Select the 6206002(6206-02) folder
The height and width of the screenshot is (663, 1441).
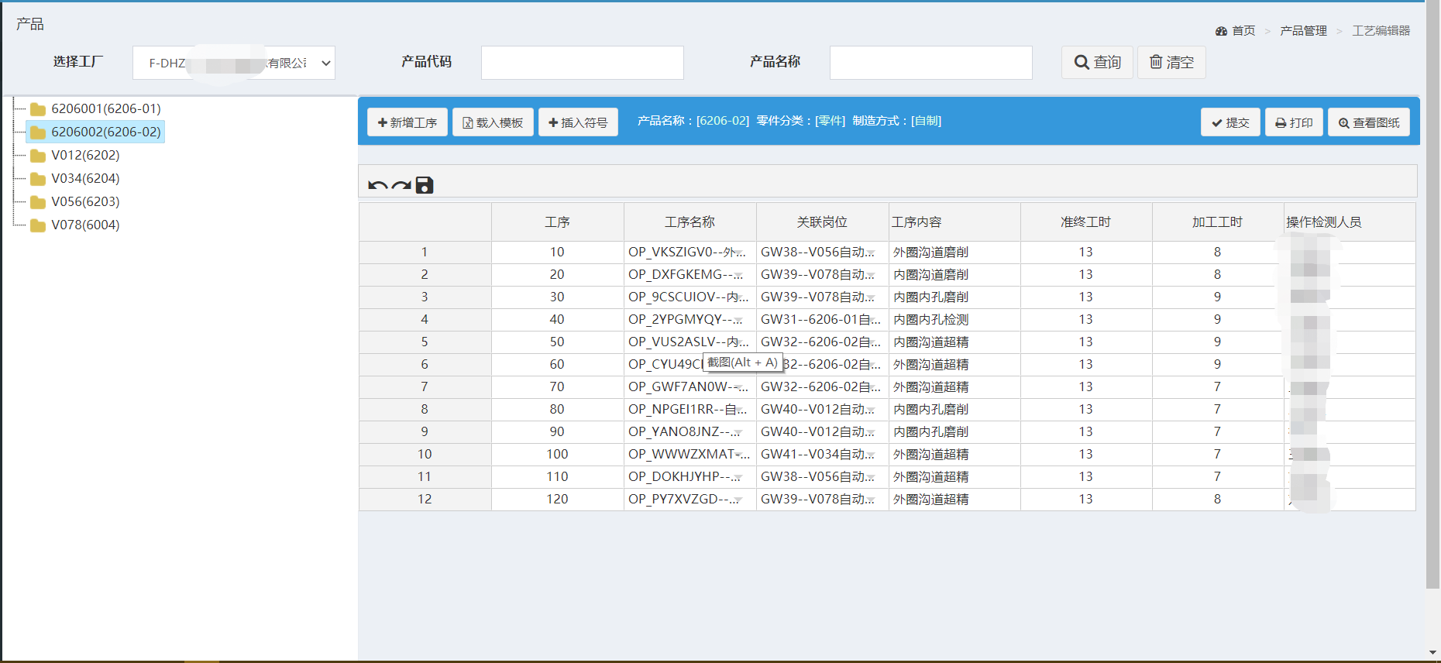[95, 132]
